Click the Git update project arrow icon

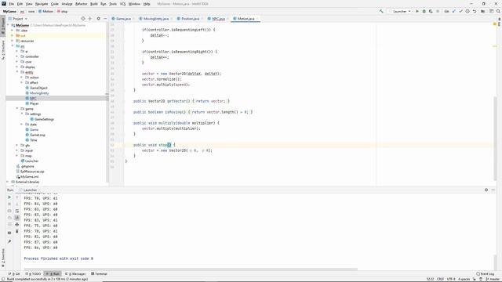click(453, 11)
